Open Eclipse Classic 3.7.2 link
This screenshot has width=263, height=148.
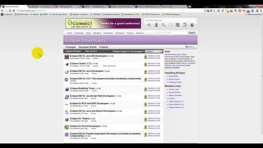tap(81, 63)
